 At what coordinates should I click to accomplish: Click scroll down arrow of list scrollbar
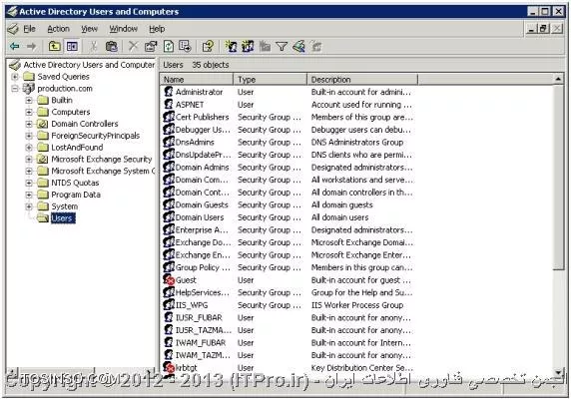coord(558,372)
